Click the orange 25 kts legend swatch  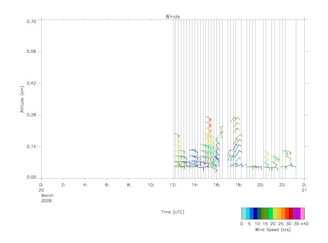283,214
